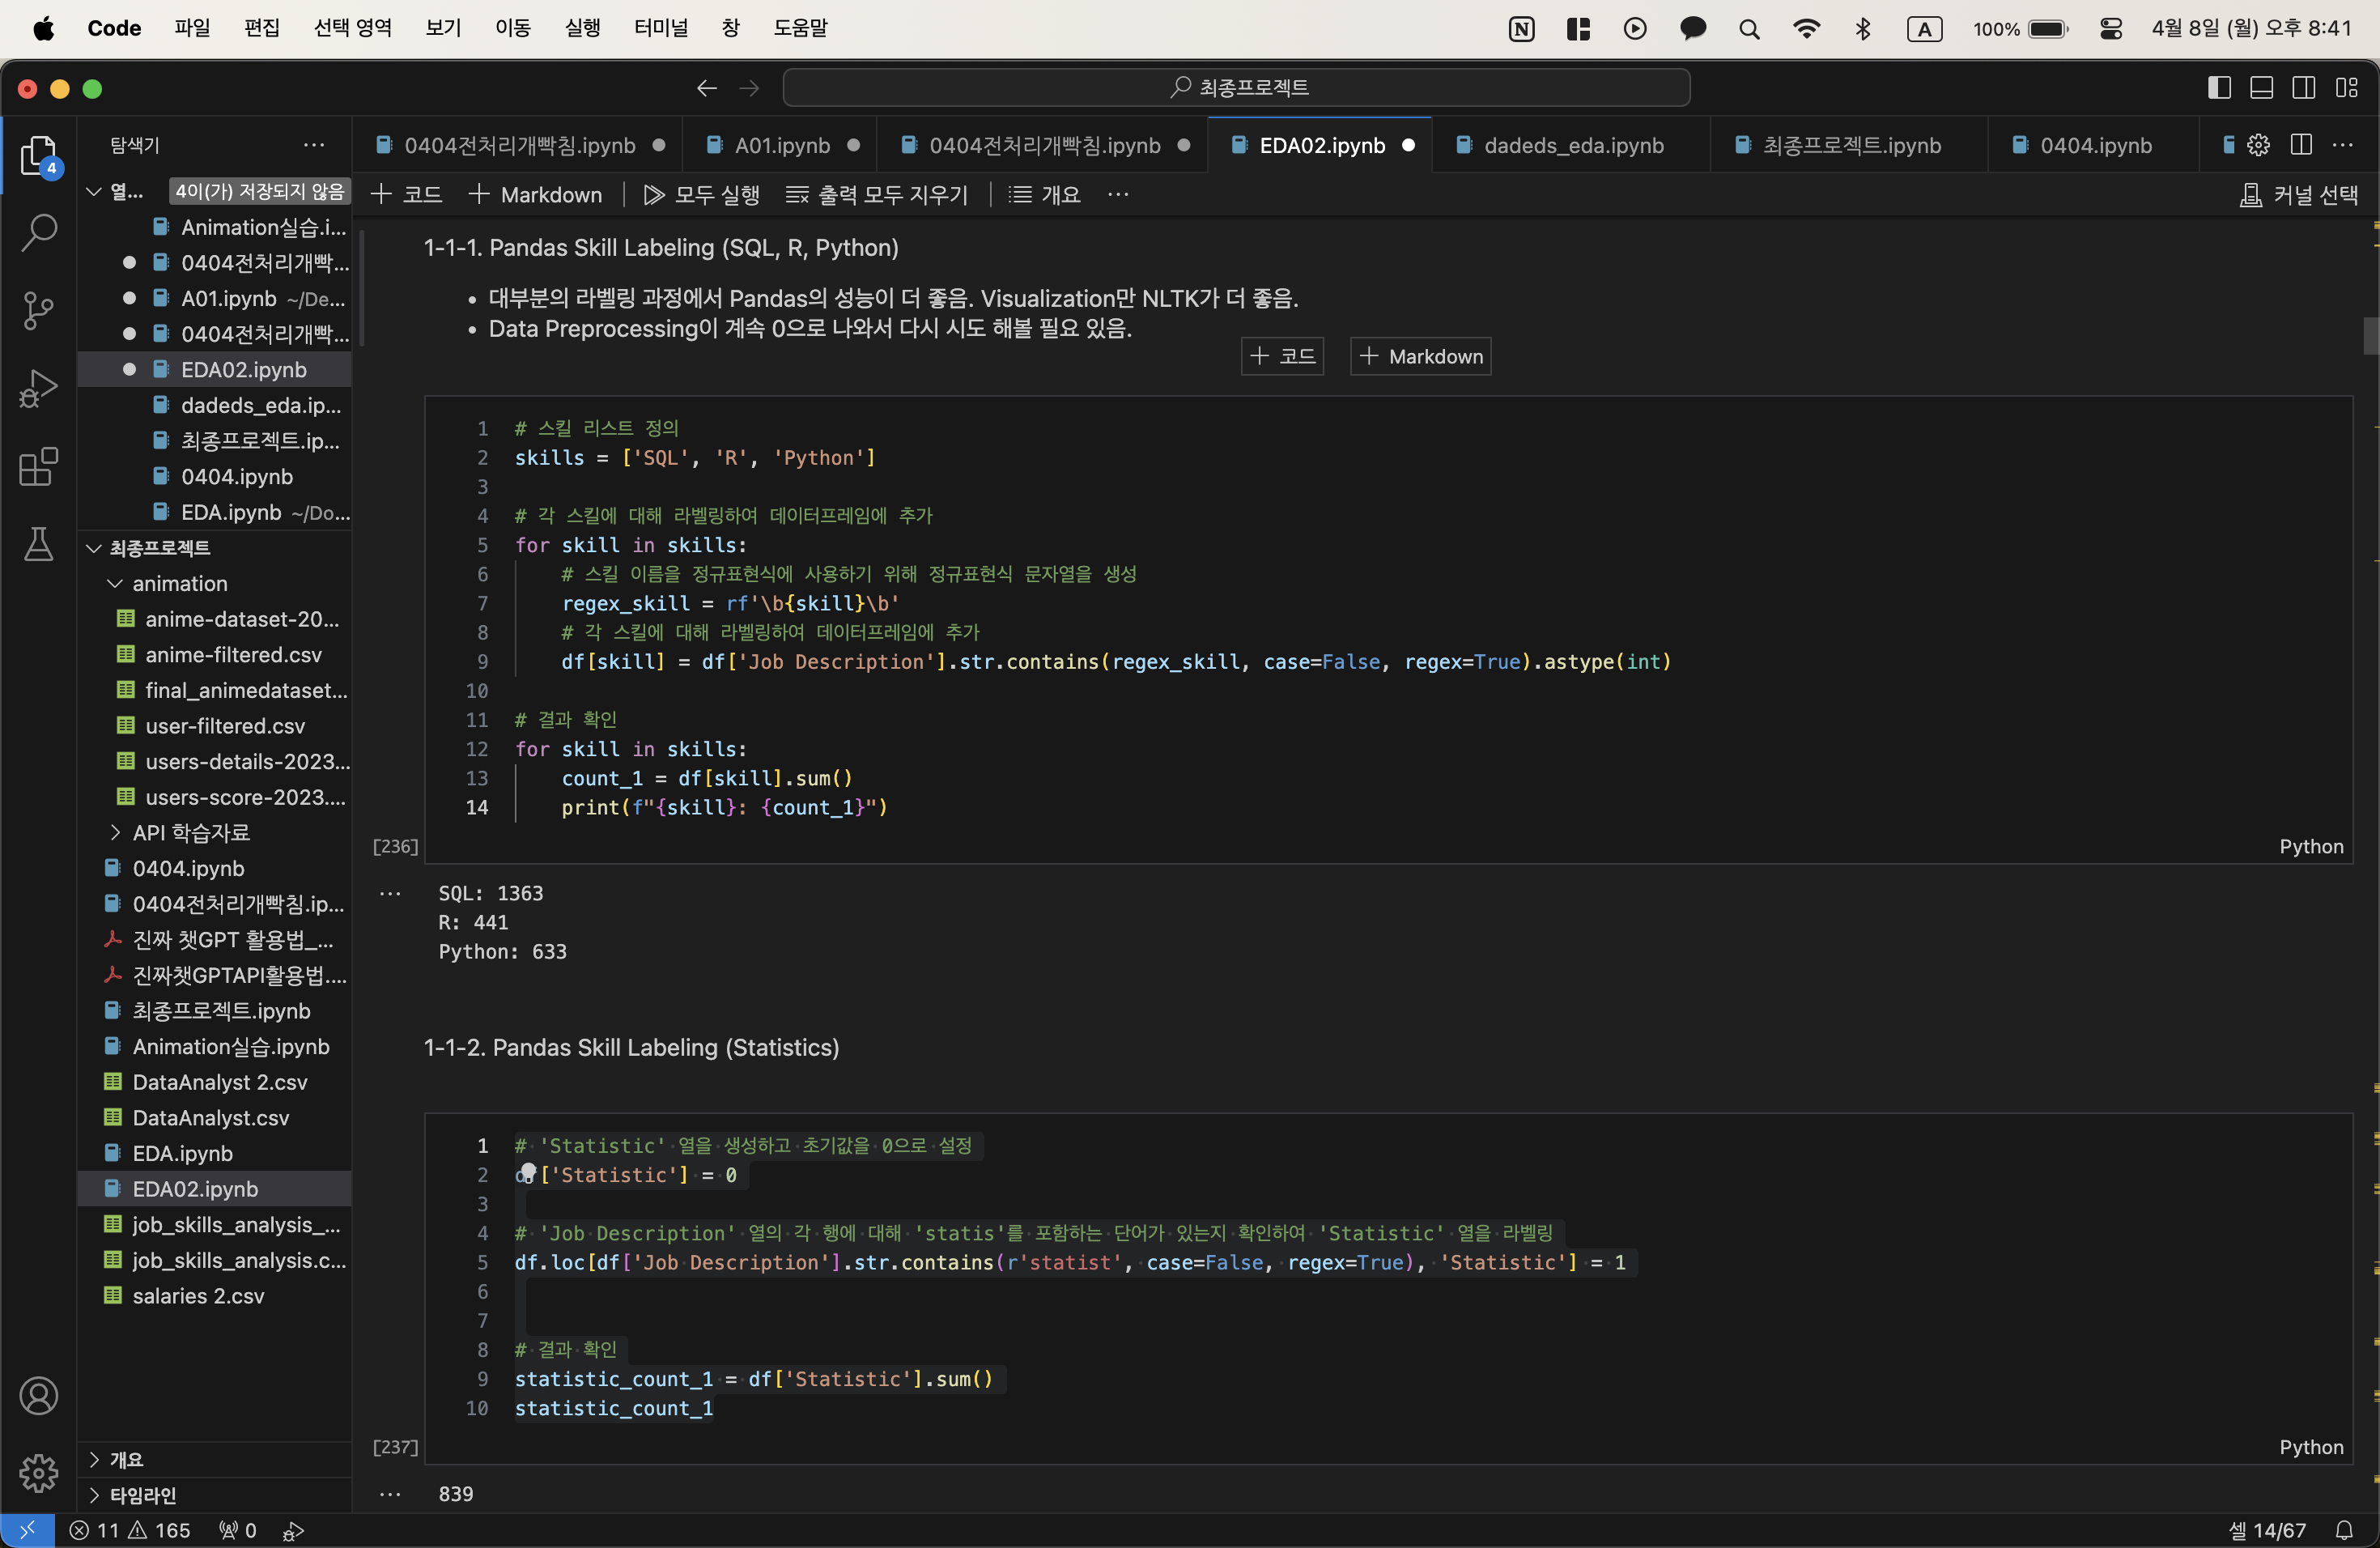Collapse the animation folder
Image resolution: width=2380 pixels, height=1548 pixels.
coord(115,583)
